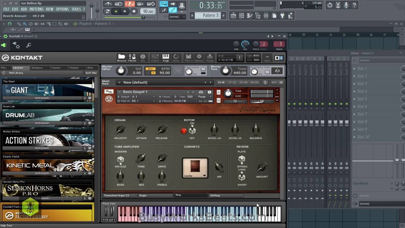Mute the Basic Gospel 1 instrument
This screenshot has height=228, width=405.
(x=219, y=100)
